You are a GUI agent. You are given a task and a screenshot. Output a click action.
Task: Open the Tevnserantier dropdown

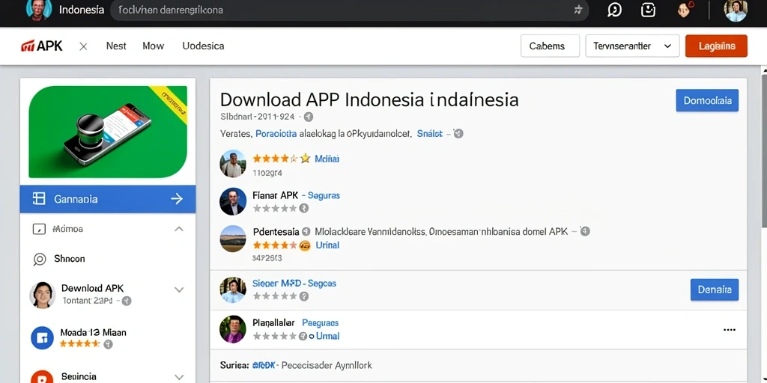pos(632,46)
